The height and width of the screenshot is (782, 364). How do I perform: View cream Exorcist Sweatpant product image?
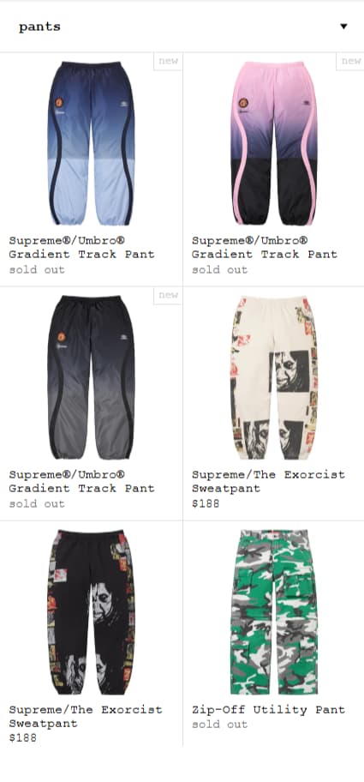[x=274, y=377]
